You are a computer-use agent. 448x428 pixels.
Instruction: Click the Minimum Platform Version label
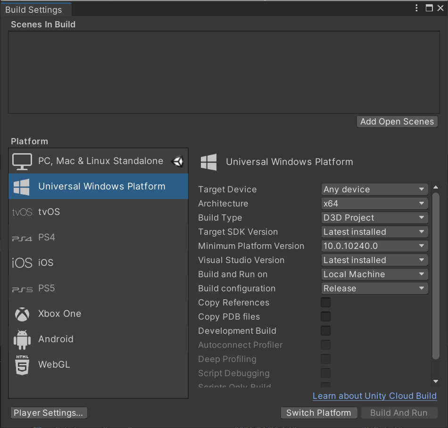point(251,246)
